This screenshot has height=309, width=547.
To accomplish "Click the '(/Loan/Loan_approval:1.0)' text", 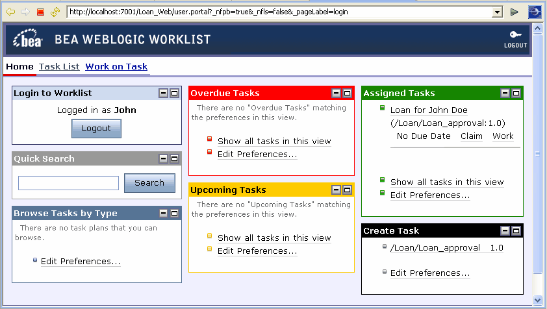I will click(x=448, y=123).
